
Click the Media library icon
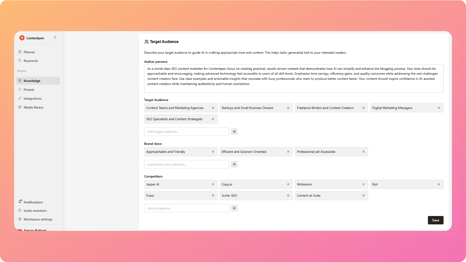(20, 107)
